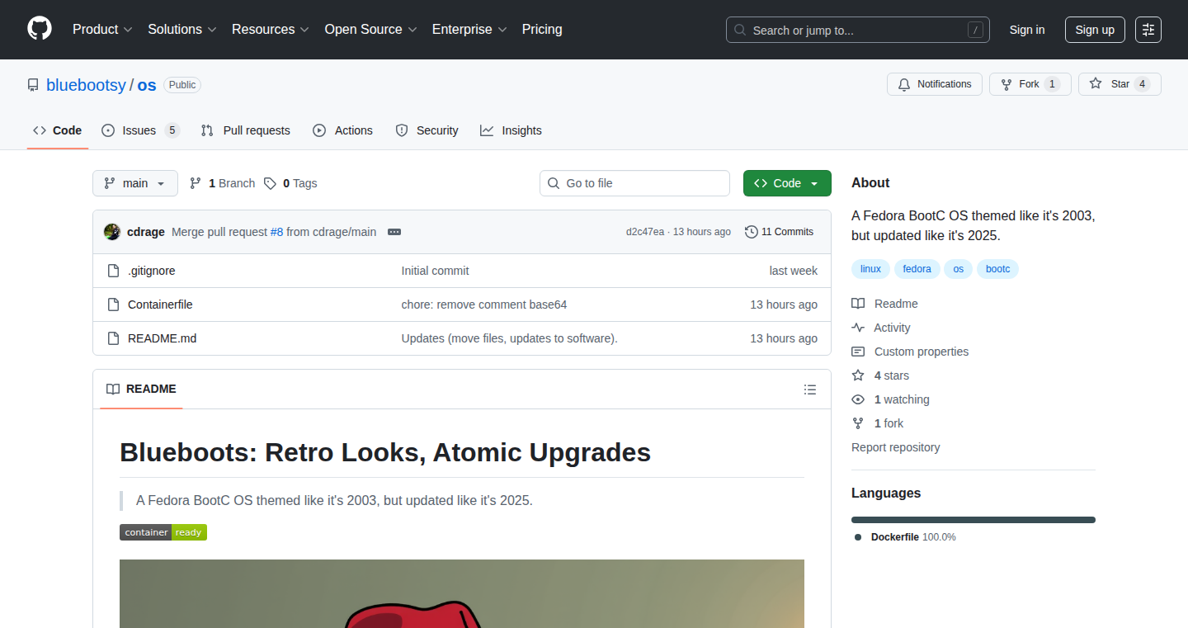Image resolution: width=1188 pixels, height=628 pixels.
Task: Focus the Go to file field
Action: point(634,183)
